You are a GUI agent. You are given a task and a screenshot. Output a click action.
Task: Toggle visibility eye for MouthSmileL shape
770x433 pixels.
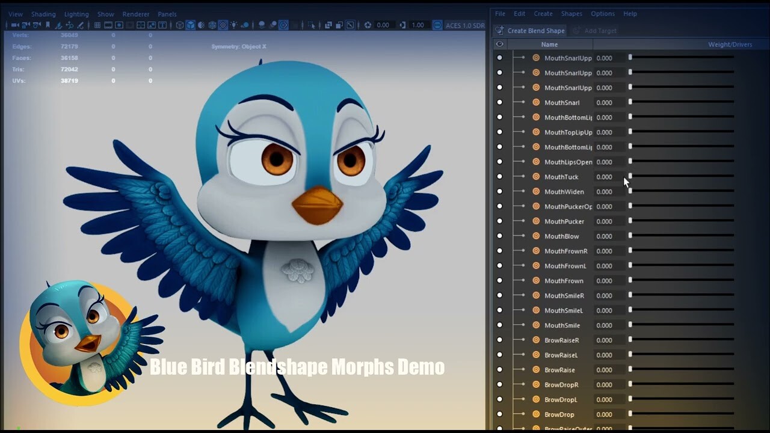pos(500,310)
